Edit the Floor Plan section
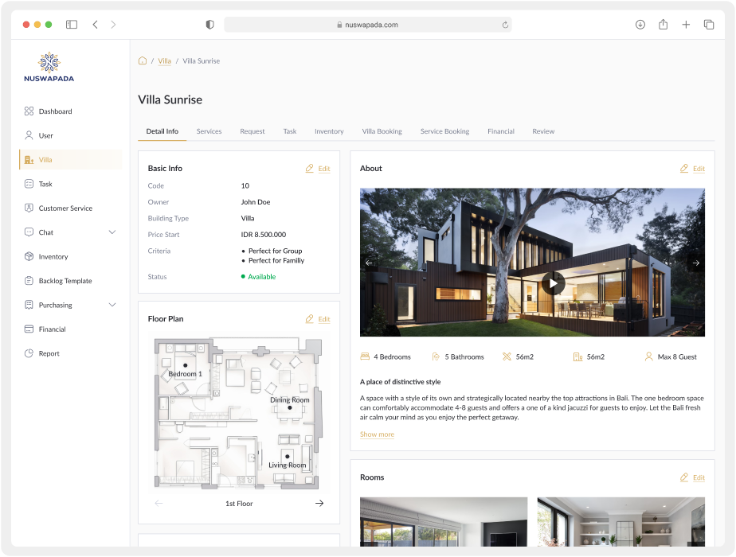The image size is (736, 557). [318, 319]
